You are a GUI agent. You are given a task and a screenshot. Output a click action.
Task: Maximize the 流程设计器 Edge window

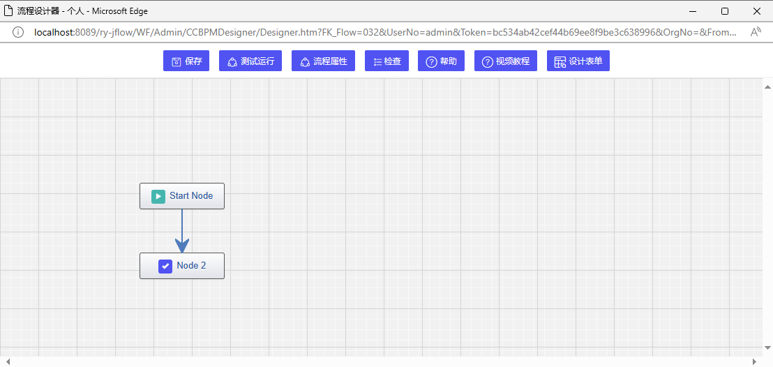click(x=725, y=11)
